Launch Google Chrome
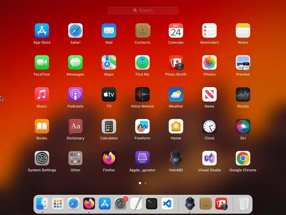The image size is (286, 215). tap(243, 158)
